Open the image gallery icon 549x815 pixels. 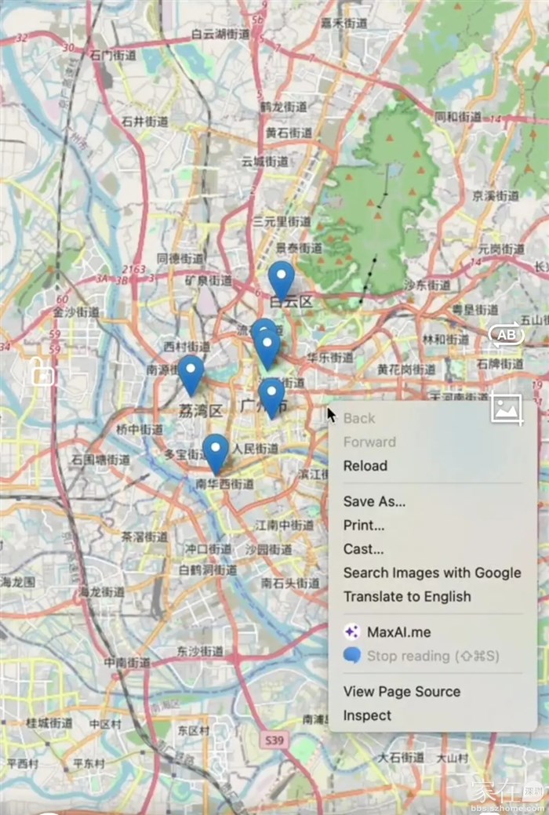point(507,409)
